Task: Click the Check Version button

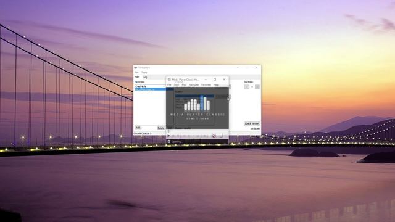Action: click(x=252, y=123)
